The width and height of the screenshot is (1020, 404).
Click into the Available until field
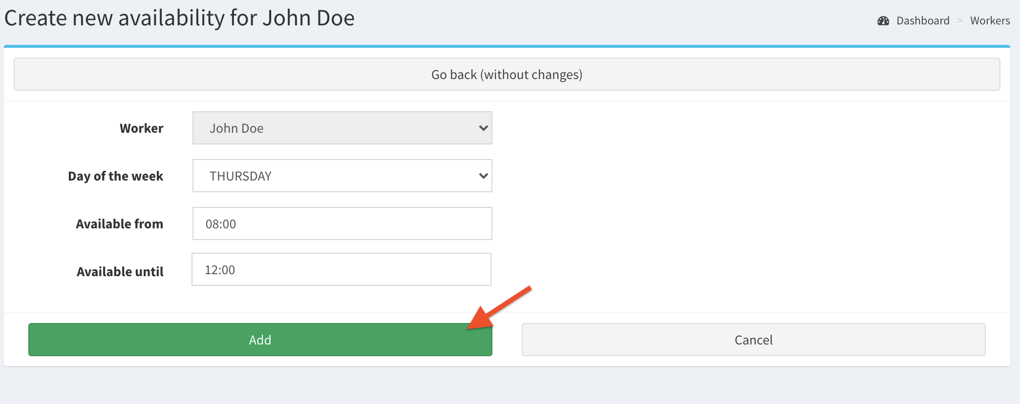tap(341, 270)
